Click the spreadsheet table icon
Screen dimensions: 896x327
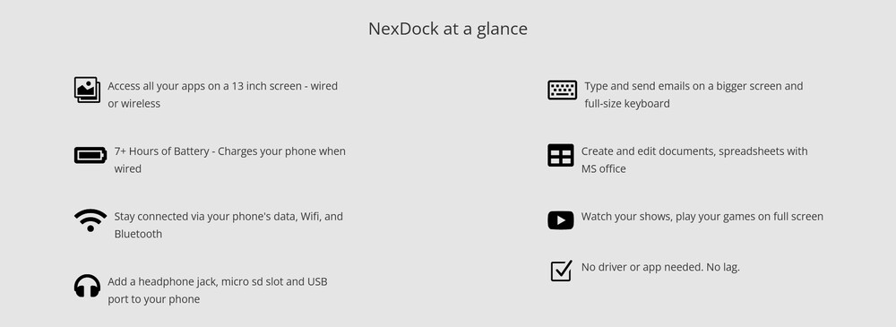(x=561, y=155)
